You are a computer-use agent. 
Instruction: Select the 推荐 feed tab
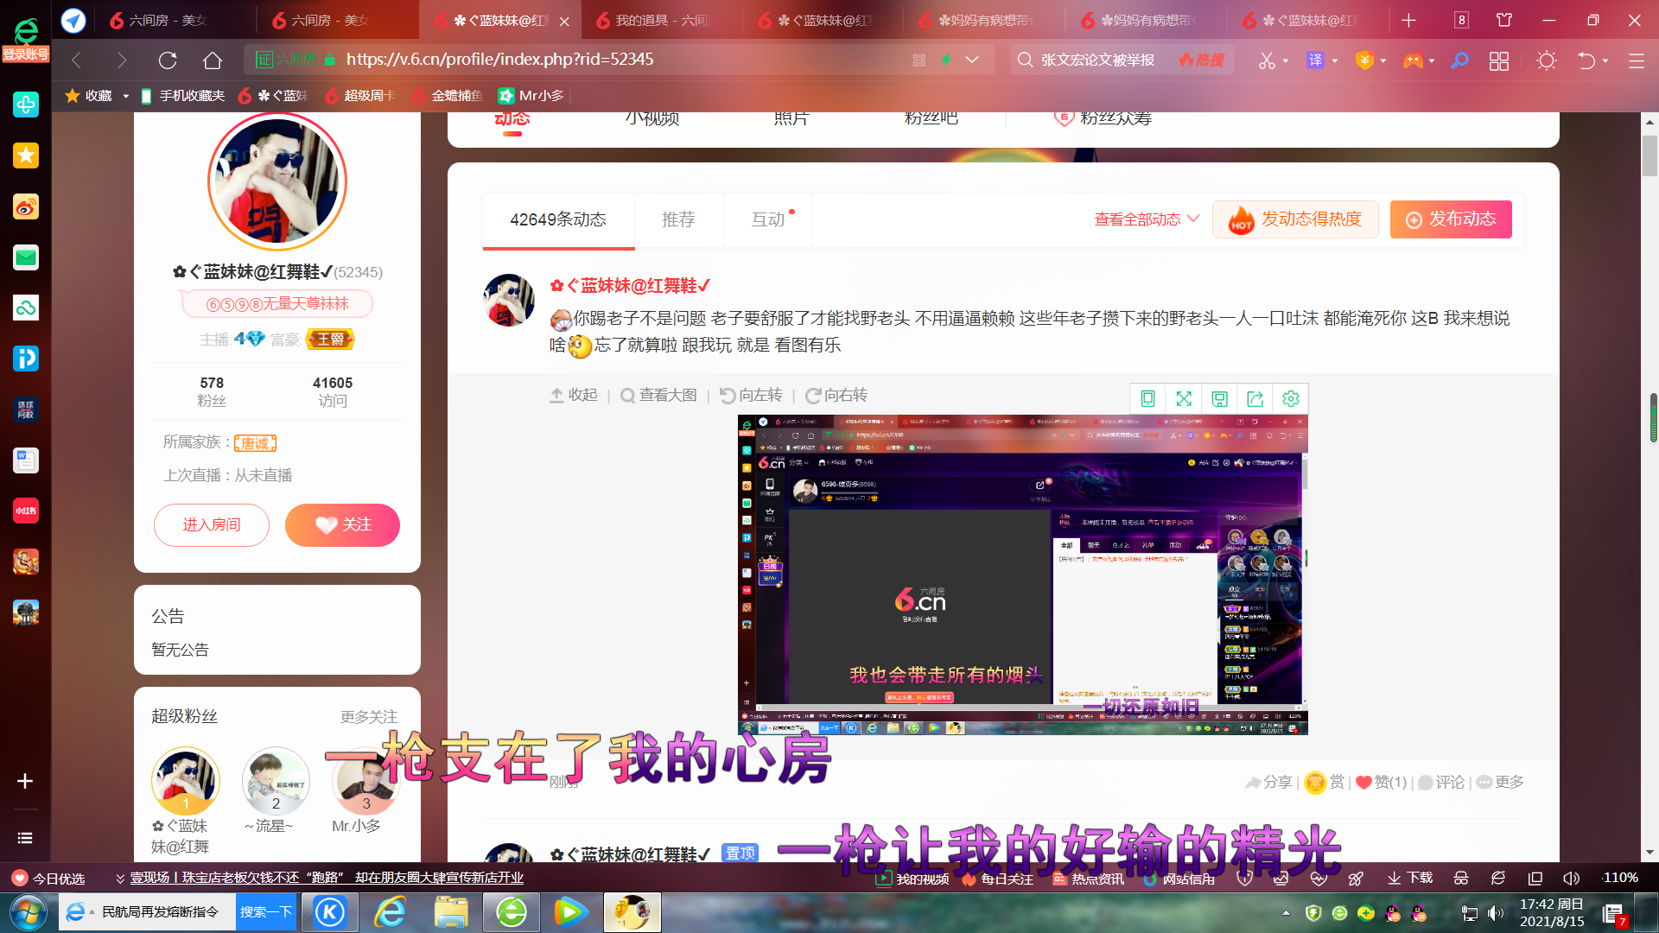[678, 219]
